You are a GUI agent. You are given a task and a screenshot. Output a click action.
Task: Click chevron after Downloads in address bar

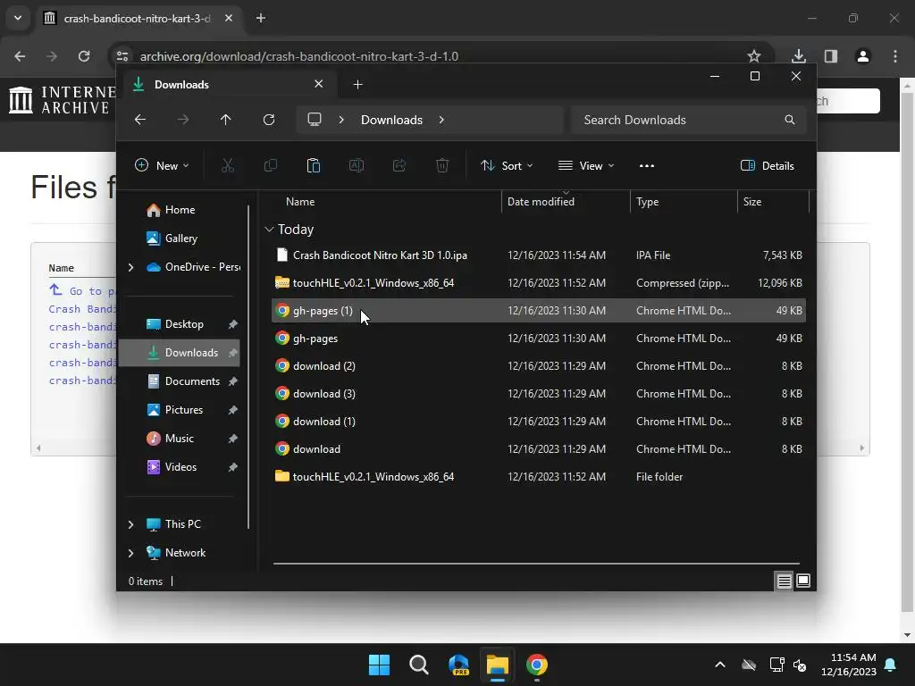pyautogui.click(x=441, y=120)
